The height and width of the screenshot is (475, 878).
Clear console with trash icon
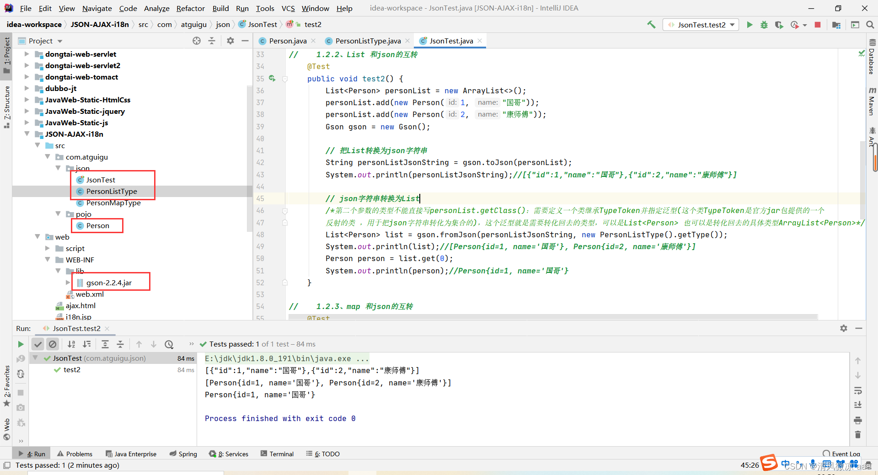pyautogui.click(x=858, y=434)
